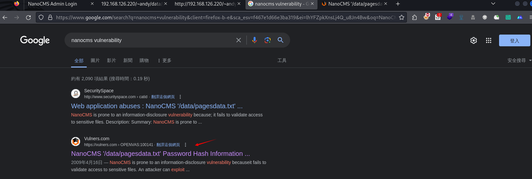This screenshot has width=532, height=179.
Task: Click the Vulners.com site name
Action: click(97, 139)
